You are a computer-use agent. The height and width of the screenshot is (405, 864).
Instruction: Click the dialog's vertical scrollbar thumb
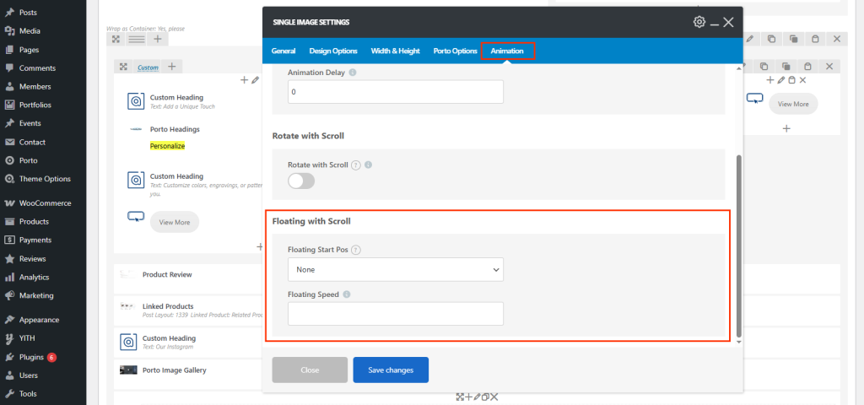point(739,245)
